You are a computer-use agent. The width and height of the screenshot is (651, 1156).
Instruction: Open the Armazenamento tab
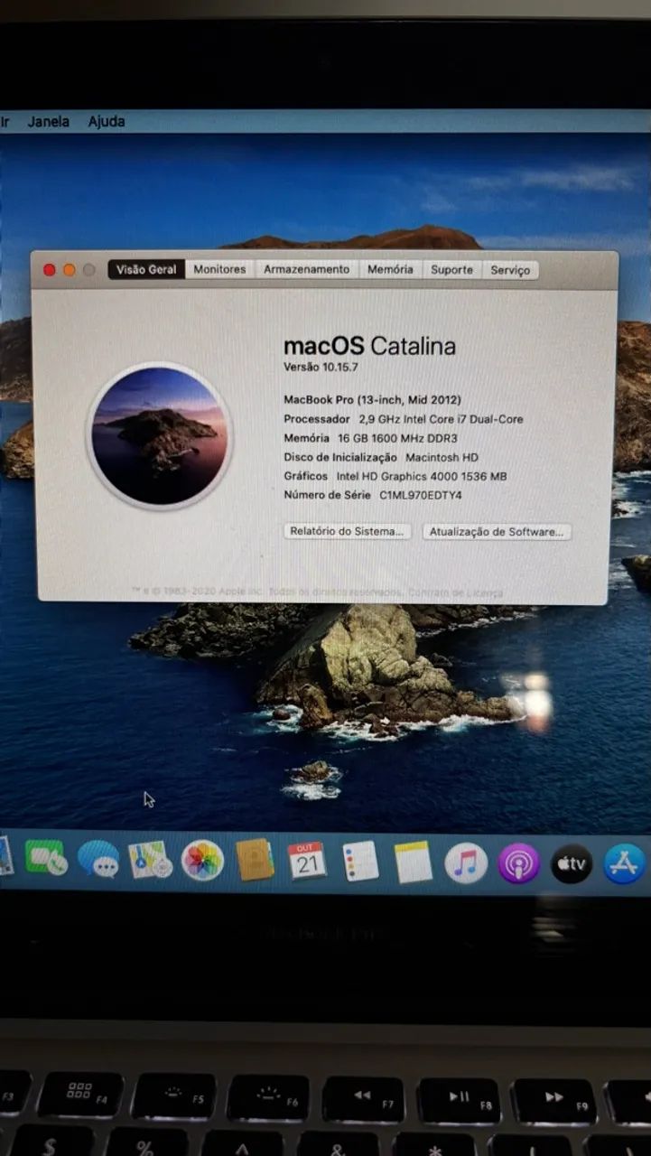tap(306, 269)
